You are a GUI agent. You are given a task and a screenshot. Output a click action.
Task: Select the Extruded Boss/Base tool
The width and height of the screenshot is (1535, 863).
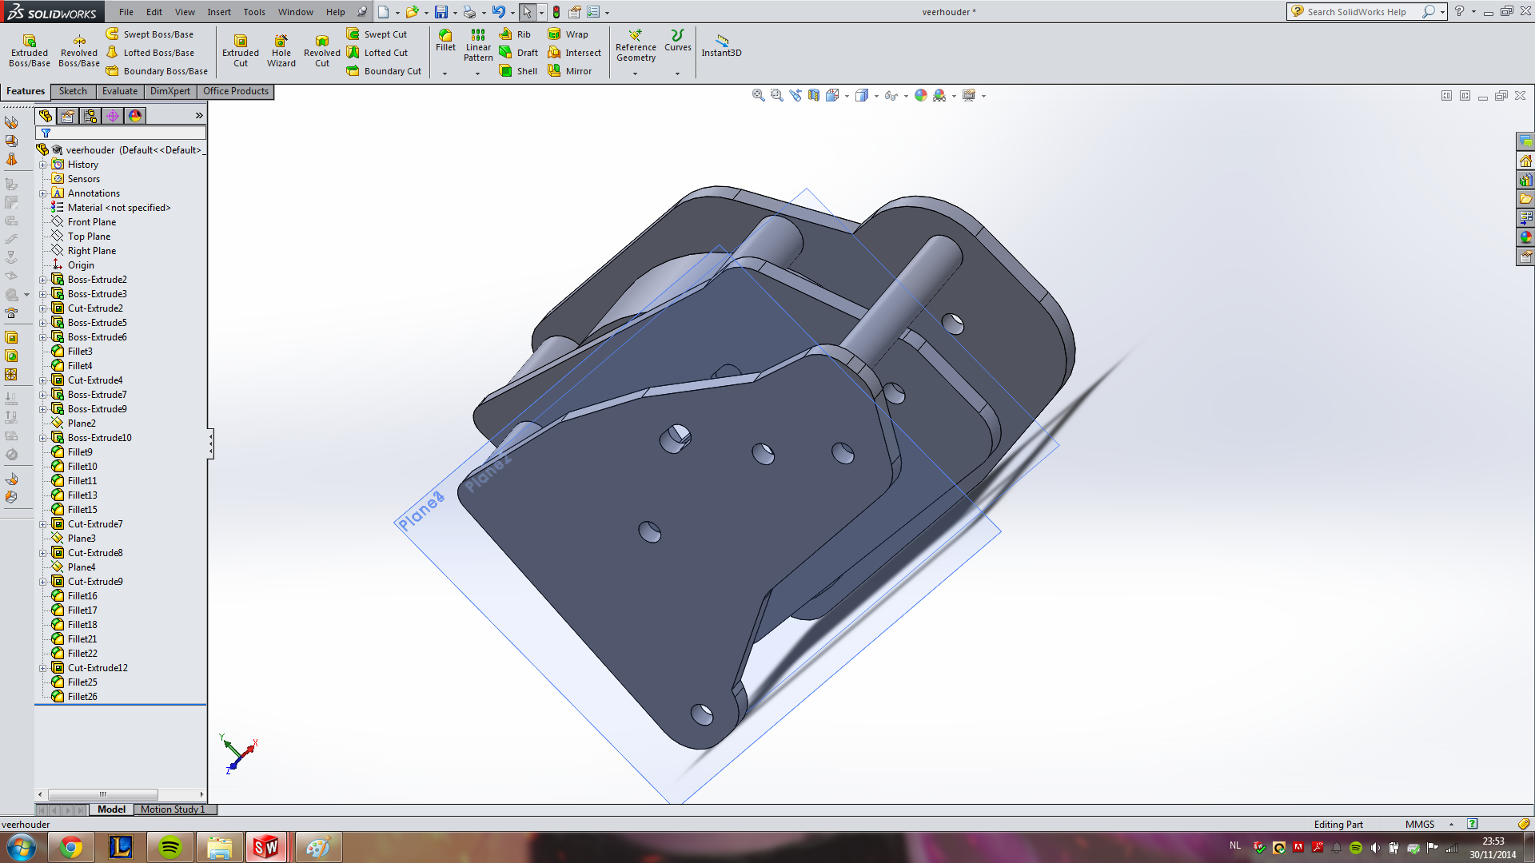coord(30,51)
